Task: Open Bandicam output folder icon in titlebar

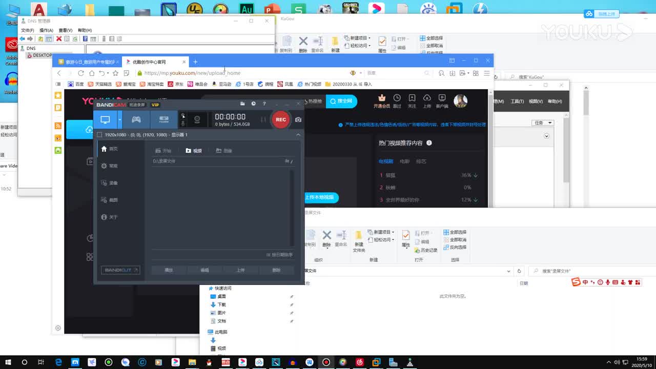Action: [242, 104]
